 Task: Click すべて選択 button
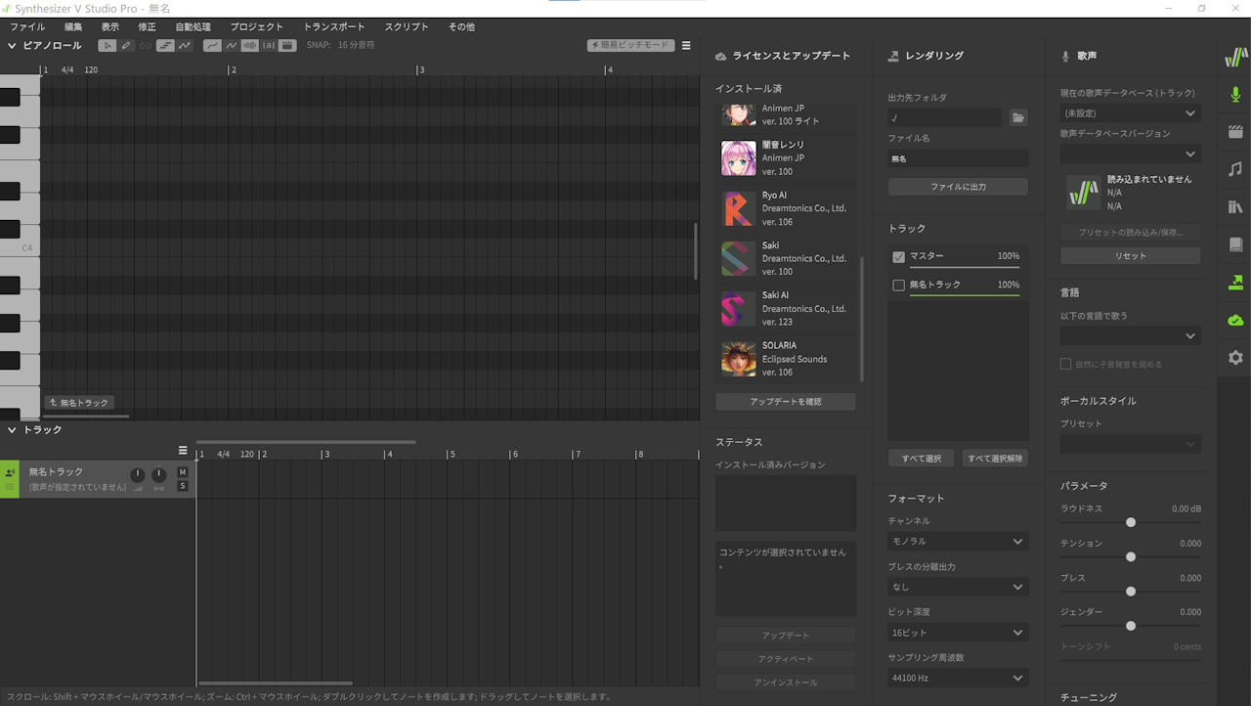(921, 459)
